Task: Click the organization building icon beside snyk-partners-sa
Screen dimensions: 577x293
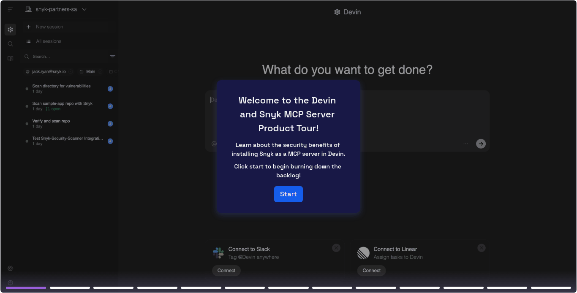Action: 29,9
